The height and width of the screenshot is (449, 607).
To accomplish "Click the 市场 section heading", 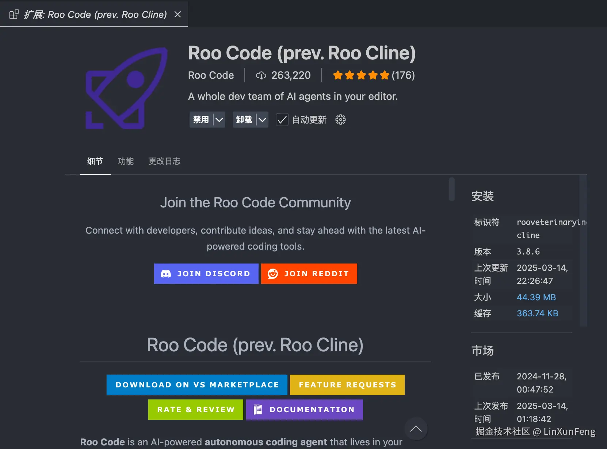I will tap(482, 350).
